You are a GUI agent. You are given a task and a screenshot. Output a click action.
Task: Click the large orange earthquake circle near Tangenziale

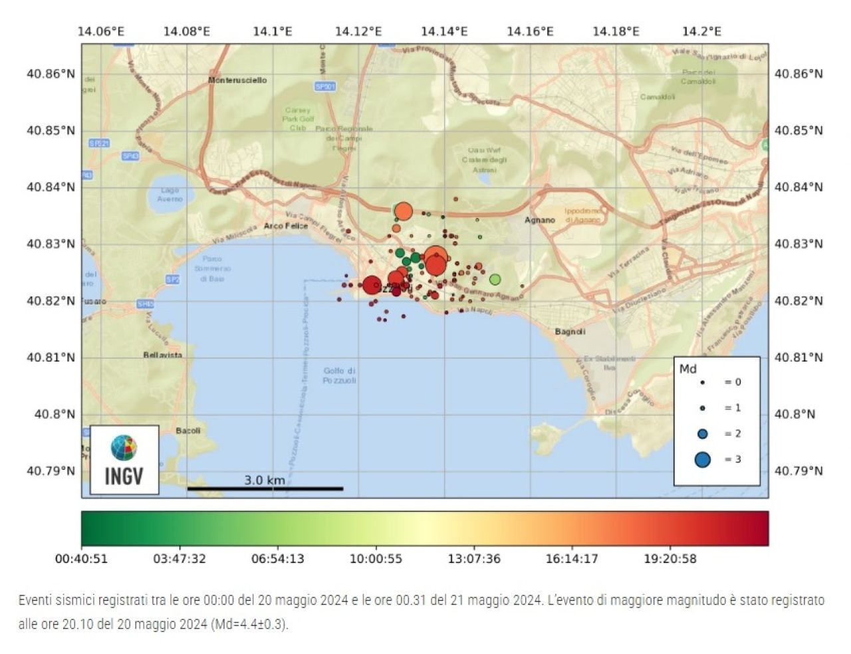click(x=404, y=212)
